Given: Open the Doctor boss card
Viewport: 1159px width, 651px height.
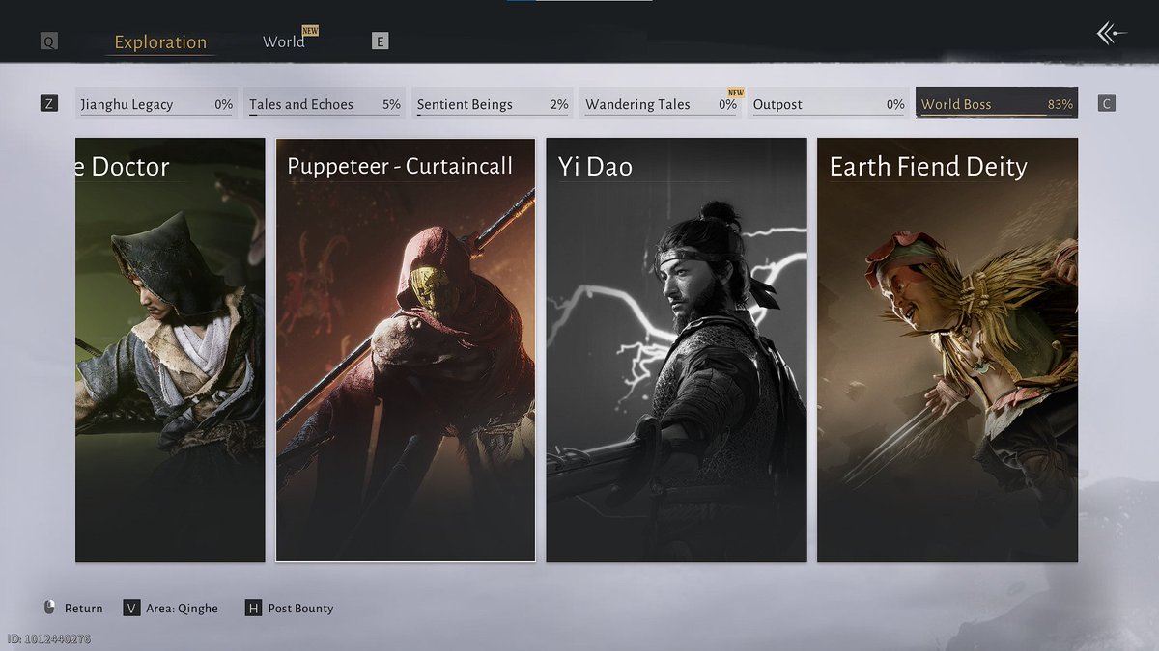Looking at the screenshot, I should 170,350.
